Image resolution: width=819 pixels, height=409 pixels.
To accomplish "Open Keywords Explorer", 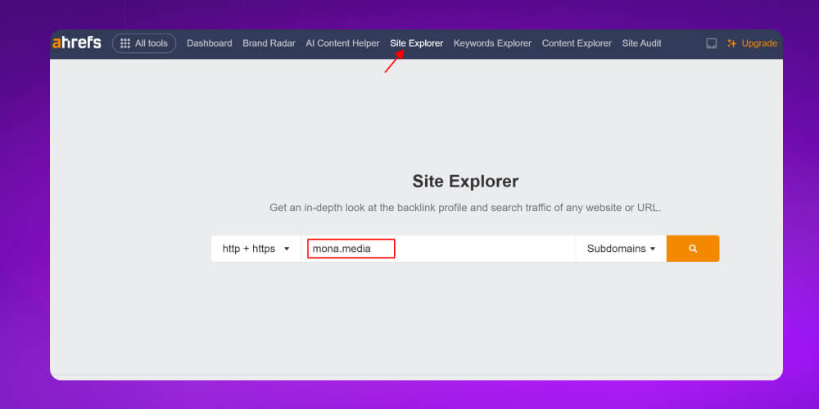I will [492, 43].
